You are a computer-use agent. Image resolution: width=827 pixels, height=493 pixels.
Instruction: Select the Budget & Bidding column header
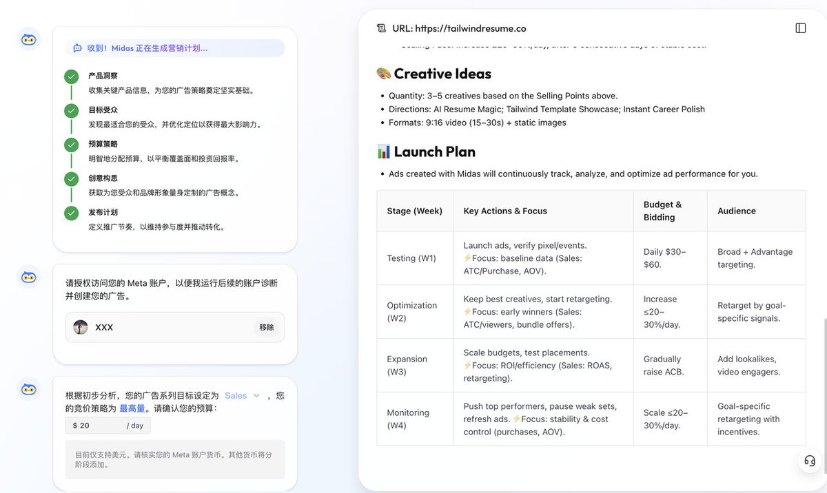coord(662,211)
